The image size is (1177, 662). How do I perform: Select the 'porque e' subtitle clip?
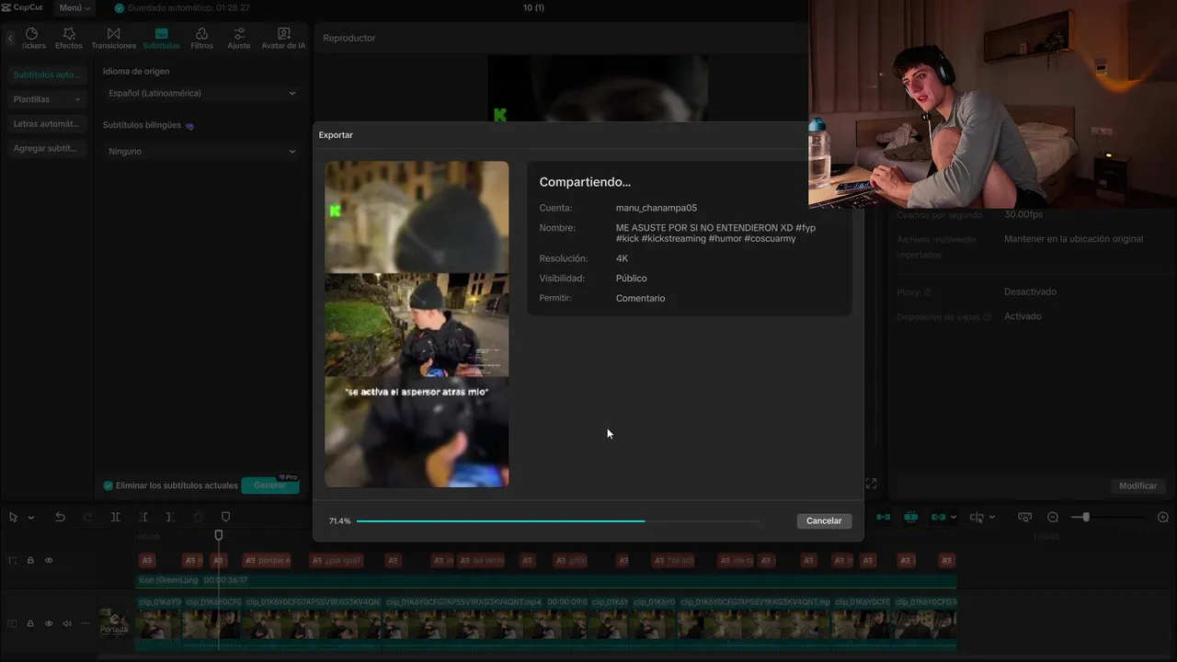pos(267,560)
